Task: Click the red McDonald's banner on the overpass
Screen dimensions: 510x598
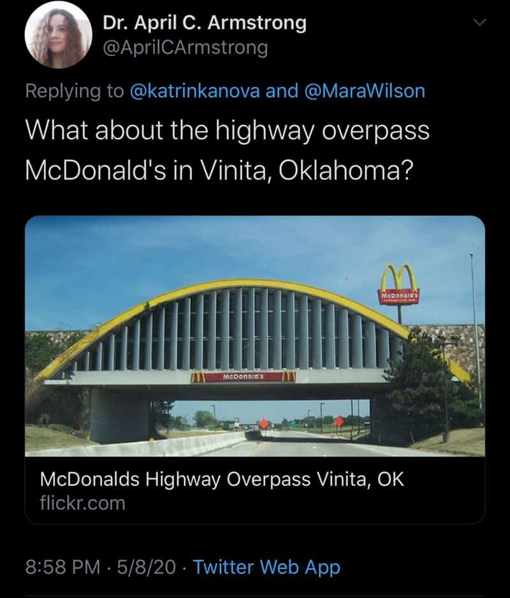Action: click(243, 377)
